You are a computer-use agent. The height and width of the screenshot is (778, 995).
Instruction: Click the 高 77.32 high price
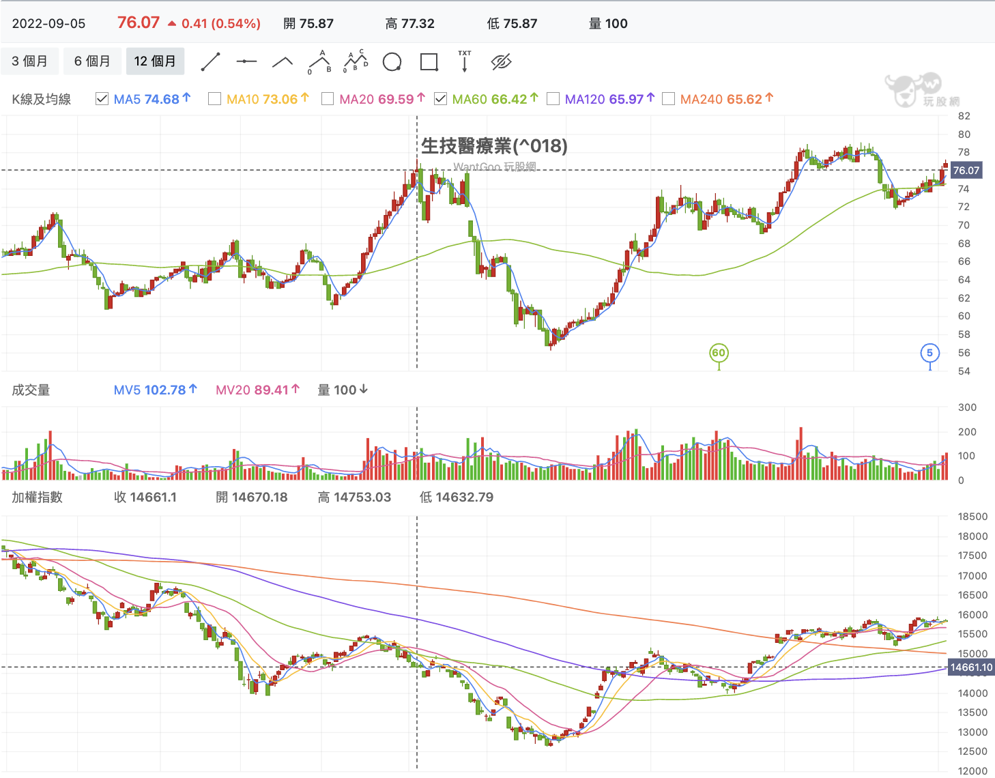coord(409,23)
